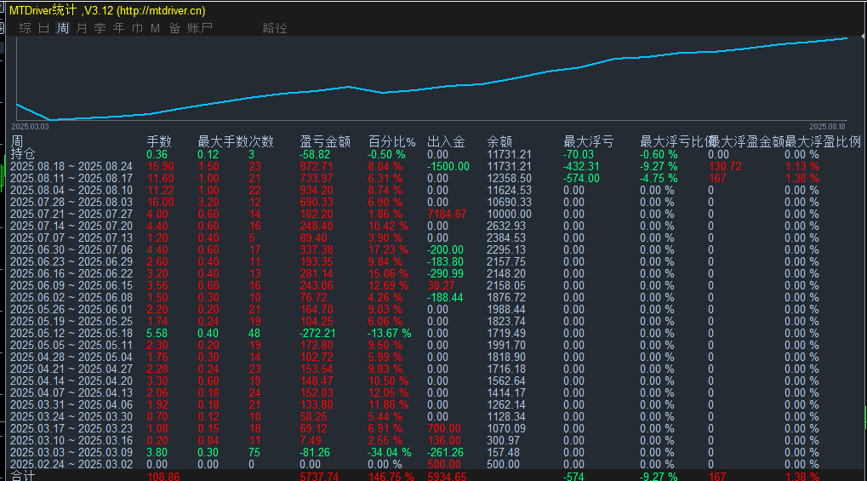Select the 周 (weekly) statistics tab
Image resolution: width=867 pixels, height=481 pixels.
coord(63,28)
